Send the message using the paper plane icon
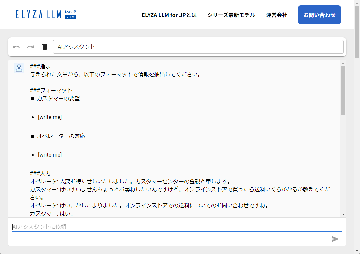The image size is (360, 254). (335, 239)
